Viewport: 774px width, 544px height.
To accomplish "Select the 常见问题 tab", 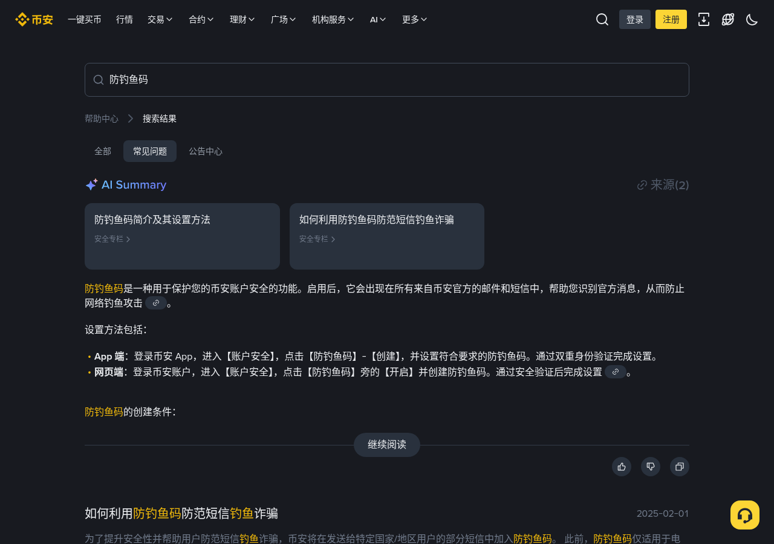I will pyautogui.click(x=150, y=151).
